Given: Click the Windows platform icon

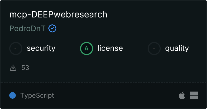Looking at the screenshot, I should [x=194, y=95].
